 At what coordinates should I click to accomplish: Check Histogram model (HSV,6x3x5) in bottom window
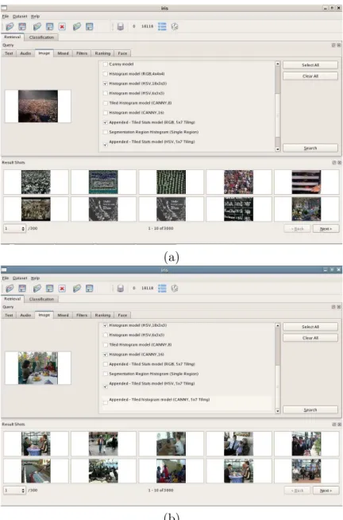point(106,336)
